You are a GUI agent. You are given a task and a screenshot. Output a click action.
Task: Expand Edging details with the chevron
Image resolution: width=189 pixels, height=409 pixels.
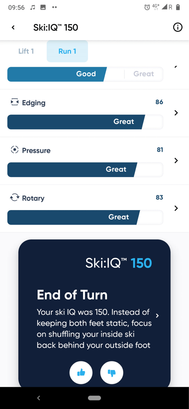[176, 113]
